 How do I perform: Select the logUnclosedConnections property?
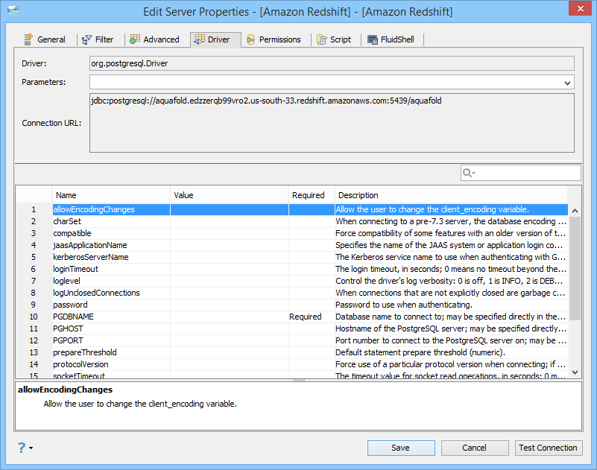pyautogui.click(x=291, y=293)
